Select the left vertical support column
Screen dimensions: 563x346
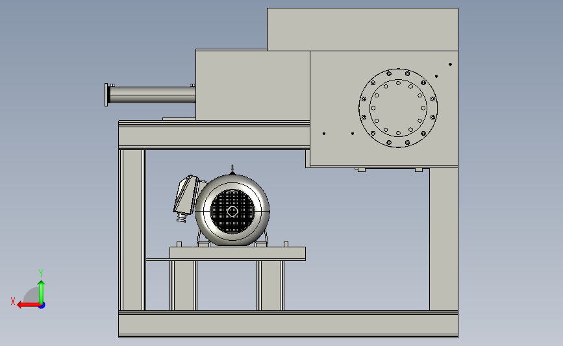132,230
